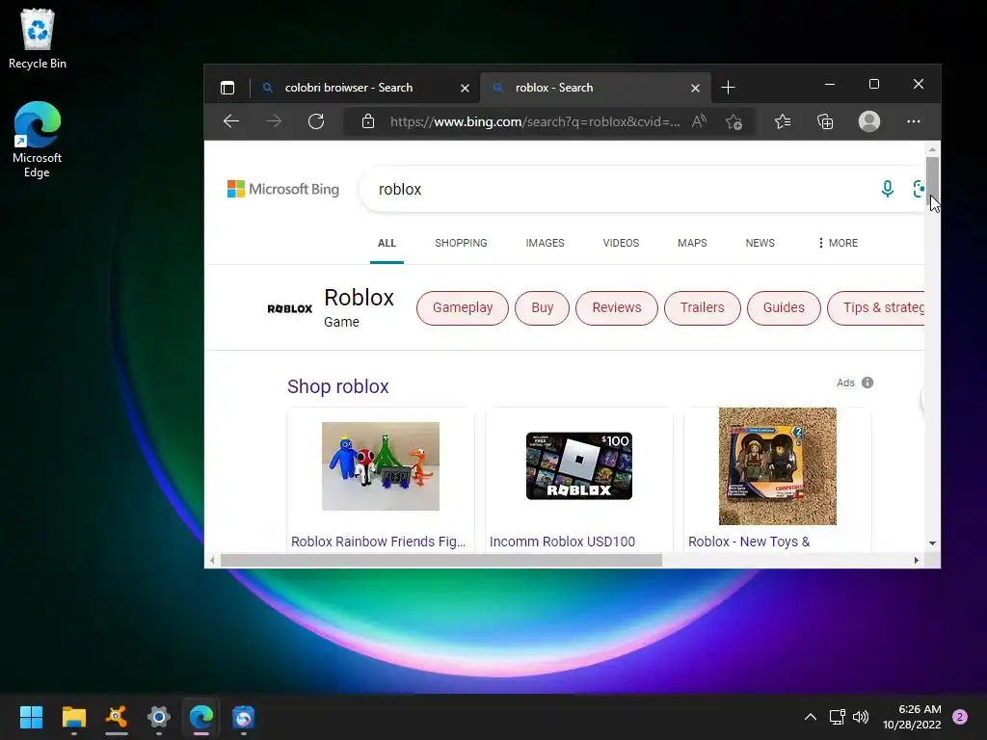The width and height of the screenshot is (987, 740).
Task: Open the Ads info icon
Action: pos(867,383)
